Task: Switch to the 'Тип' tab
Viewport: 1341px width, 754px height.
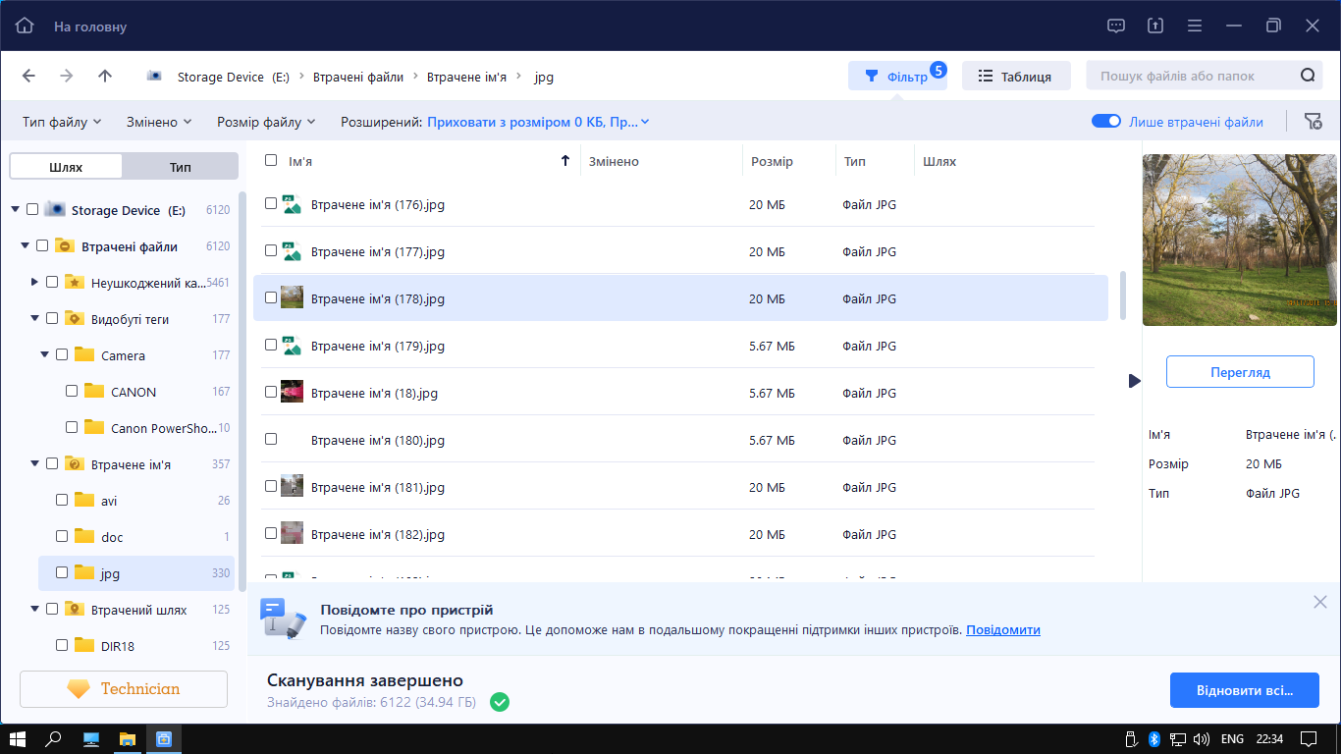Action: [181, 167]
